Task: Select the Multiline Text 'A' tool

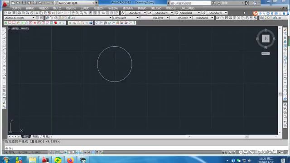Action: pos(4,103)
